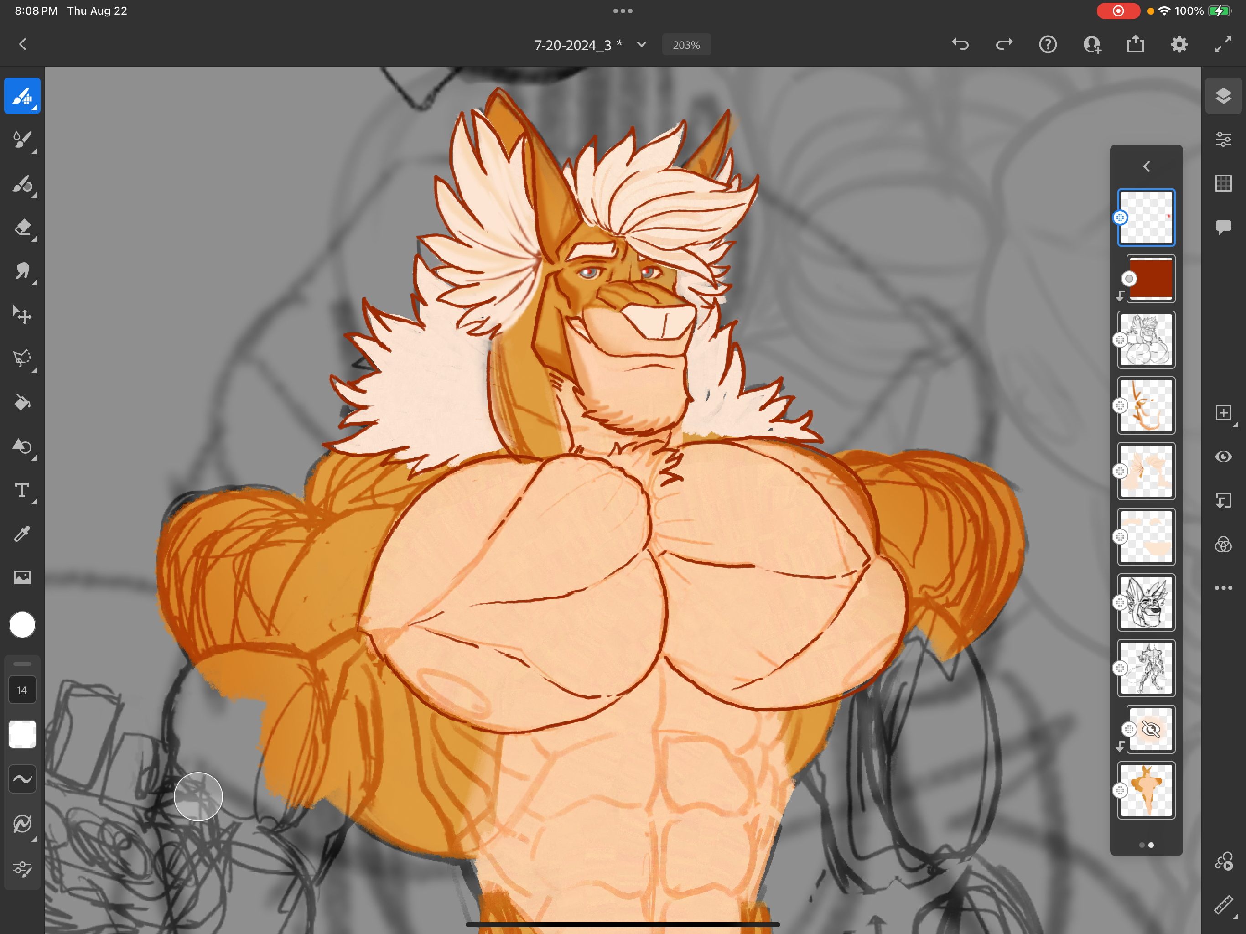Viewport: 1246px width, 934px height.
Task: Toggle full screen mode arrows
Action: tap(1222, 45)
